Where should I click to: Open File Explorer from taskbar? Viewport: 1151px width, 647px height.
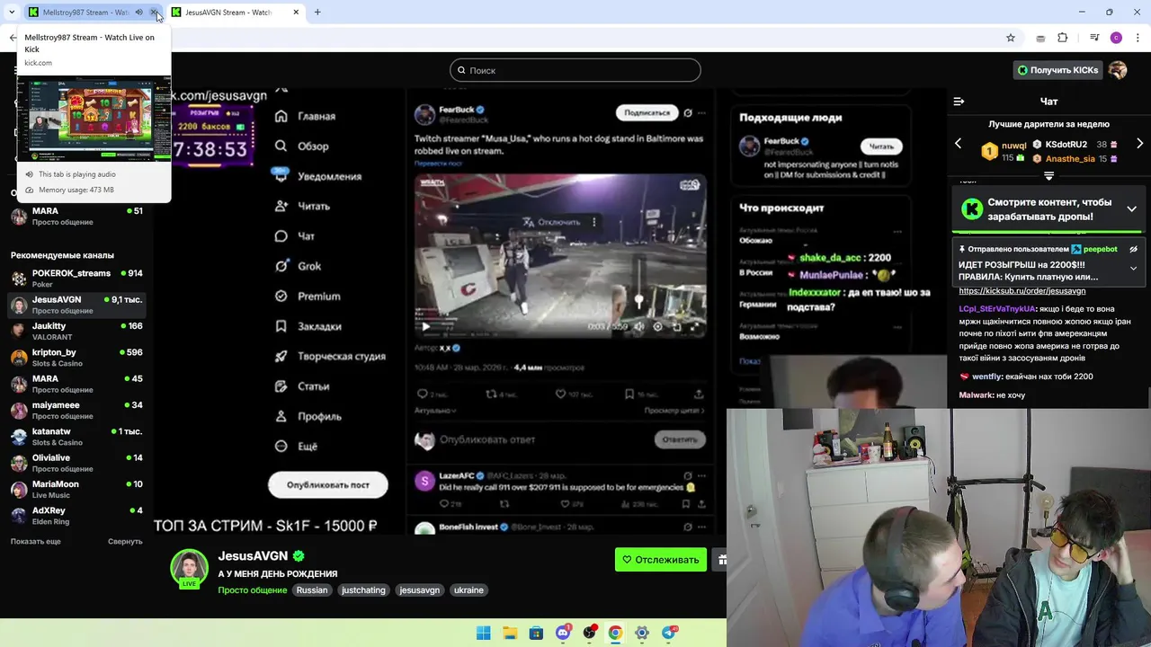(509, 633)
